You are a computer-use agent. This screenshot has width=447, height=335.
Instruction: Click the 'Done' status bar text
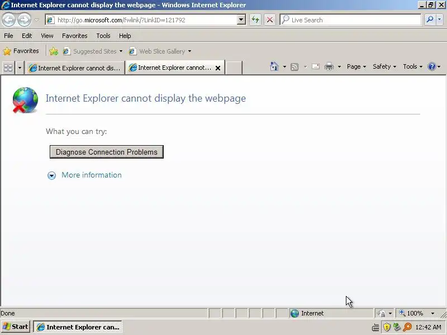pyautogui.click(x=8, y=313)
